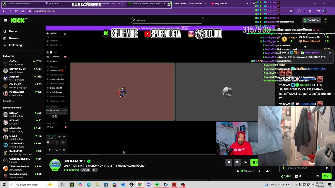Open BobbyPoff recommended channel
Image resolution: width=335 pixels, height=188 pixels.
(22, 152)
